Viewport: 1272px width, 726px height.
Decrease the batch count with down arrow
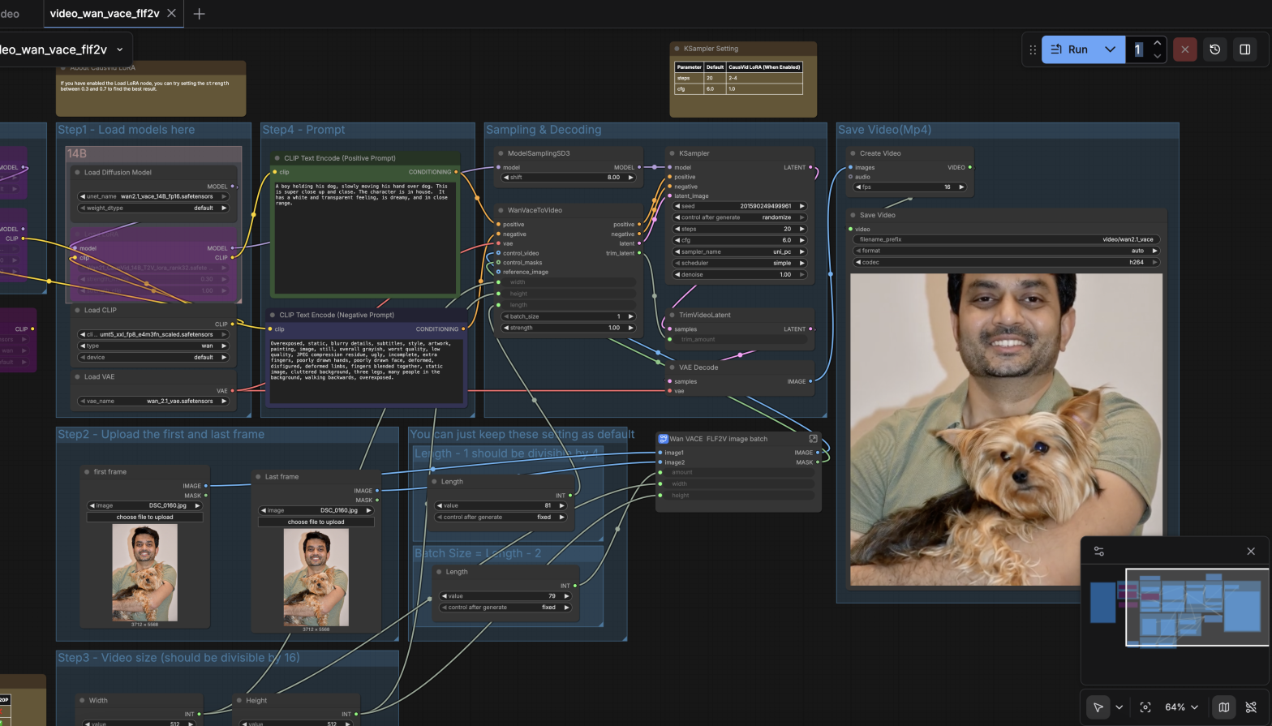tap(1158, 56)
